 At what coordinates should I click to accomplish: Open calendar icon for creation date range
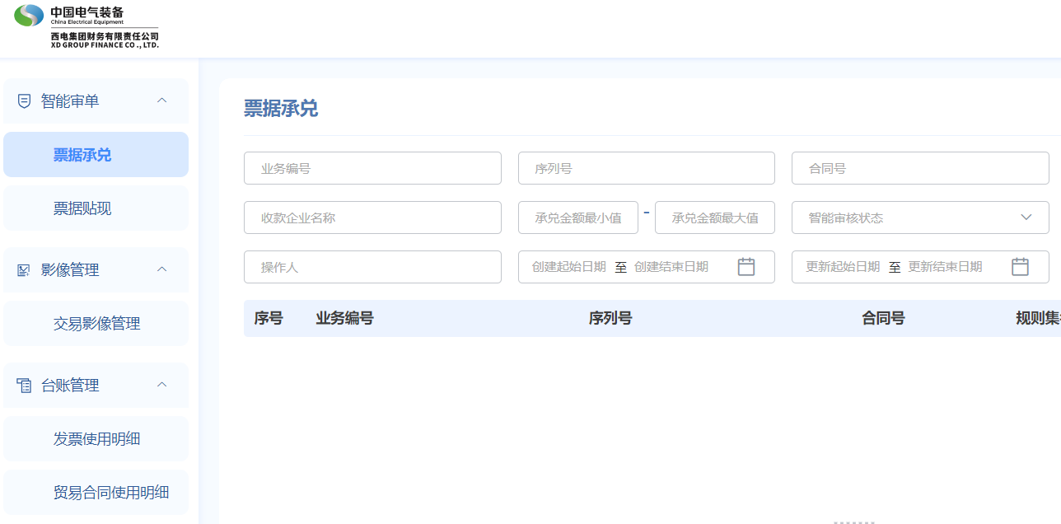click(746, 267)
